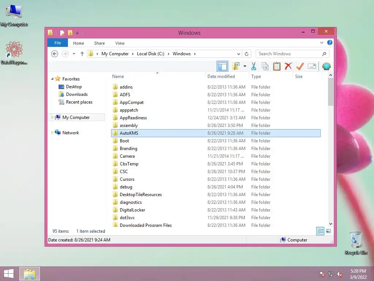Copy selection using the two-pages icon

[x=265, y=66]
